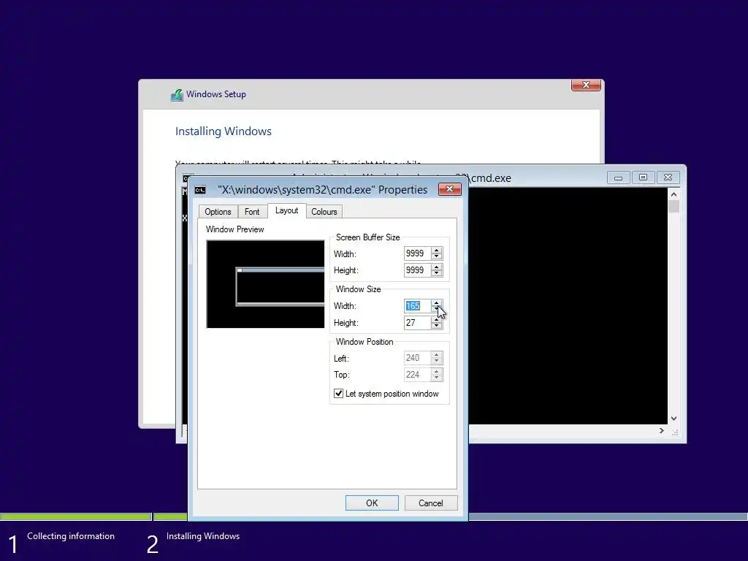Close the cmd.exe console window
The height and width of the screenshot is (561, 748).
(x=668, y=178)
